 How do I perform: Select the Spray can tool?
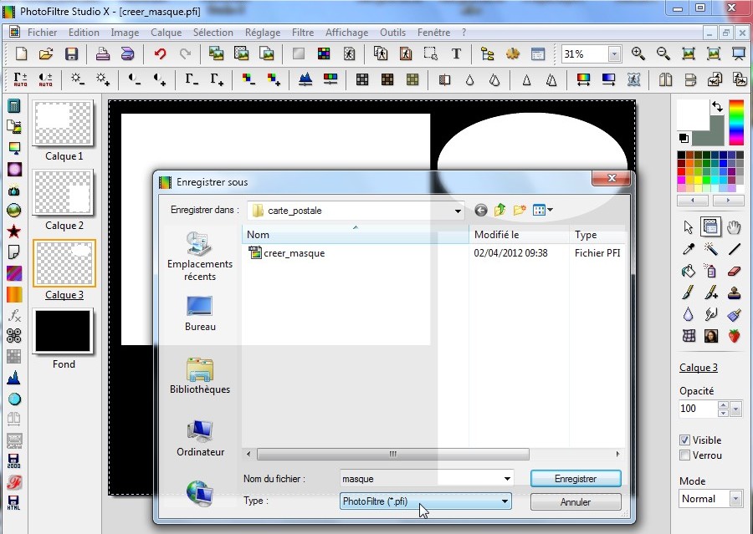click(710, 271)
